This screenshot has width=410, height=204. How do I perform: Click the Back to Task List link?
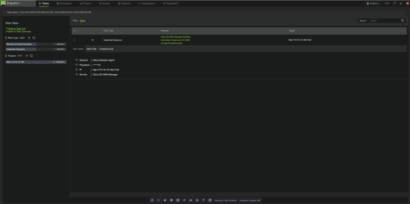(x=17, y=29)
